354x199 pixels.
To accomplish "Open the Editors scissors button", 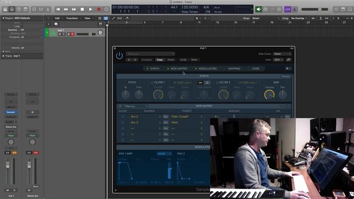I will (x=48, y=9).
